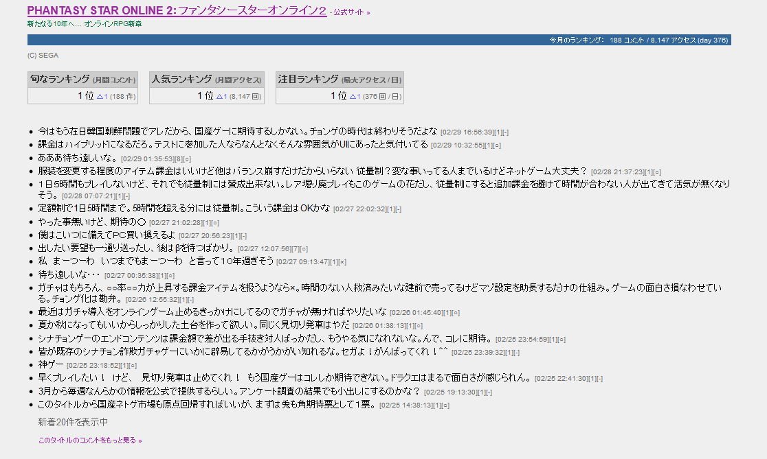
Task: Click the timestamp 02/27 20:56:23
Action: (x=206, y=236)
